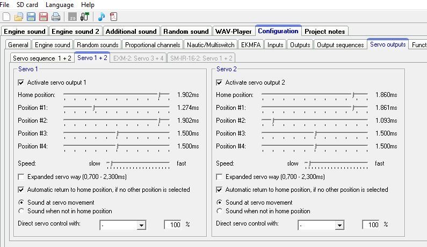The width and height of the screenshot is (427, 247).
Task: Click the red save-as disk icon
Action: point(44,17)
